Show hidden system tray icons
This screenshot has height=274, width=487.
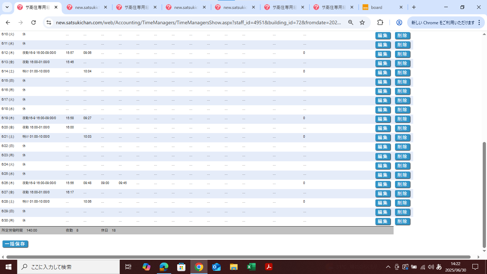[x=388, y=267]
